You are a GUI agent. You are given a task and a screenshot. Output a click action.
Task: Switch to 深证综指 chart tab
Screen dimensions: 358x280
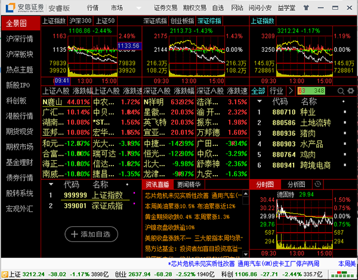[209, 21]
